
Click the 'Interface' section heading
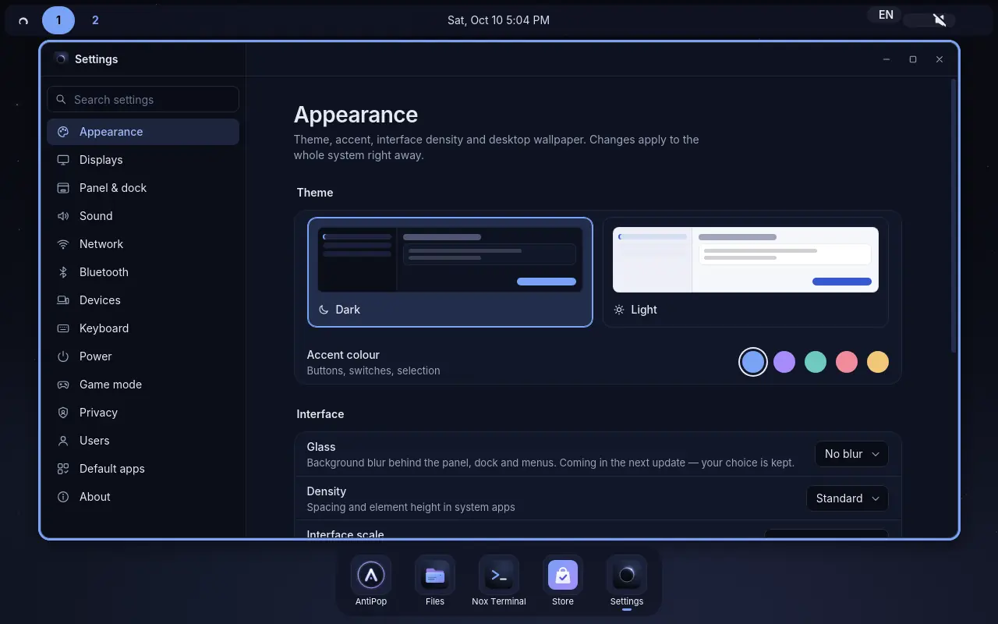320,414
